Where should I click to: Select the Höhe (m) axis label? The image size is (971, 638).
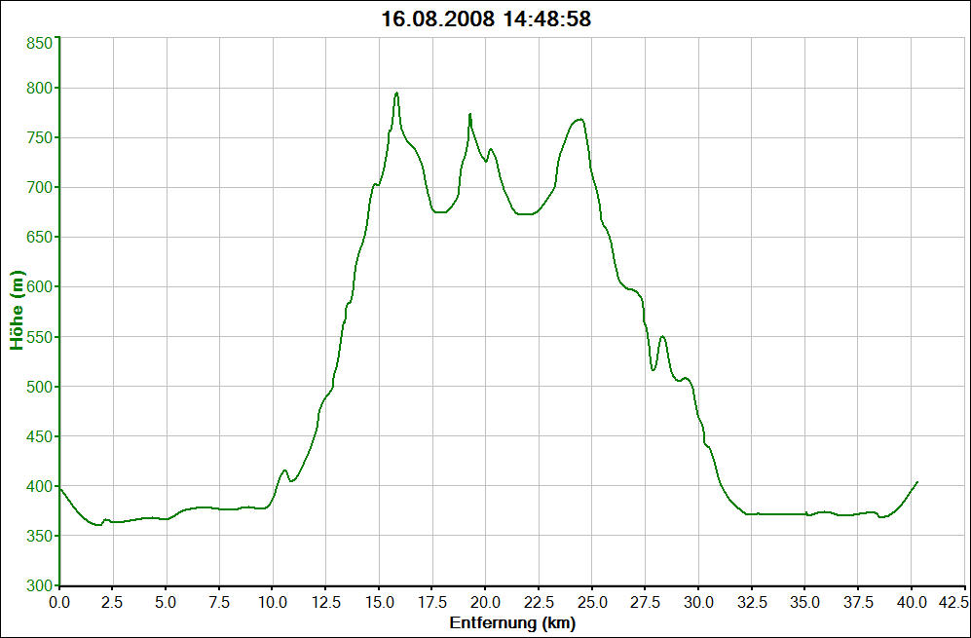pyautogui.click(x=17, y=312)
